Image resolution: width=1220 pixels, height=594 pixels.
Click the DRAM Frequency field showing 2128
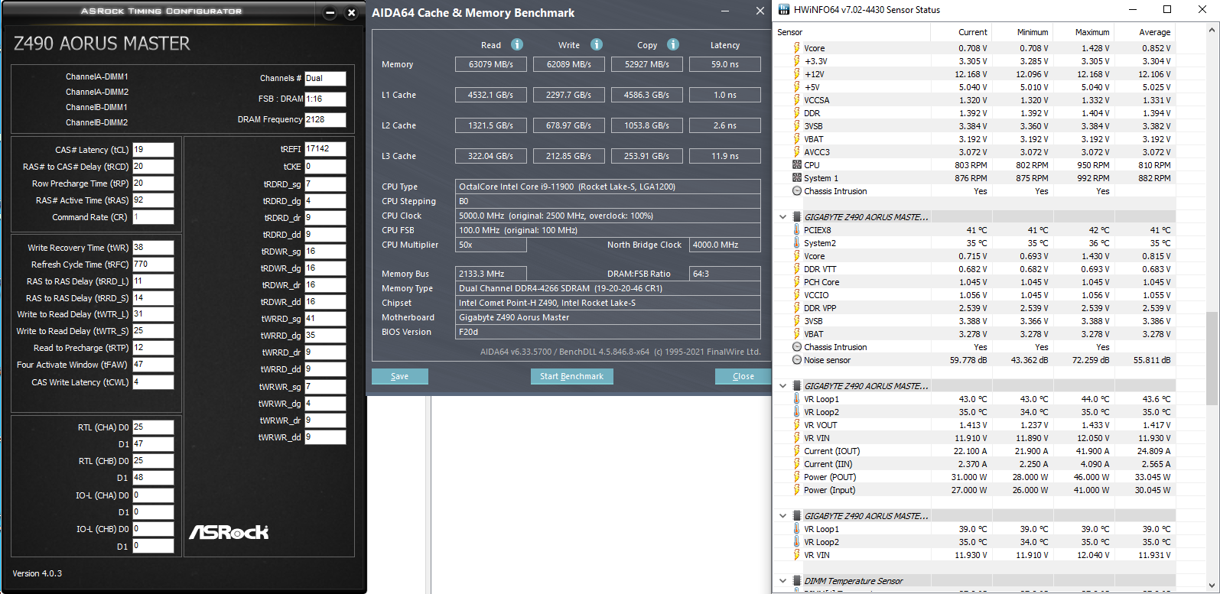pyautogui.click(x=325, y=120)
